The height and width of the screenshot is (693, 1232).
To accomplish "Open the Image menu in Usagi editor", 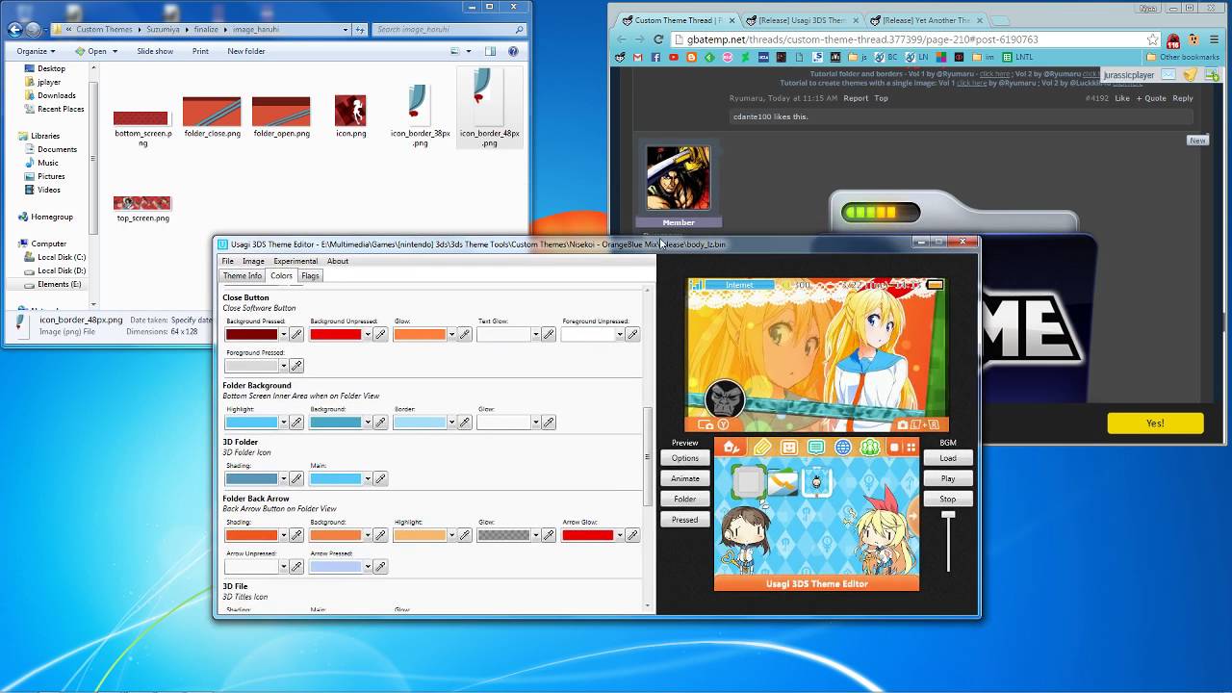I will click(x=253, y=261).
